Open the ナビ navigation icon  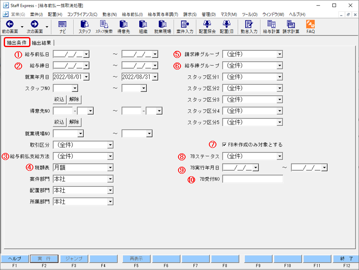click(x=62, y=27)
